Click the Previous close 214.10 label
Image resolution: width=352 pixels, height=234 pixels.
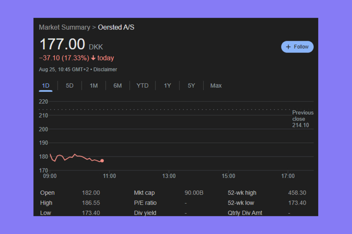[302, 119]
